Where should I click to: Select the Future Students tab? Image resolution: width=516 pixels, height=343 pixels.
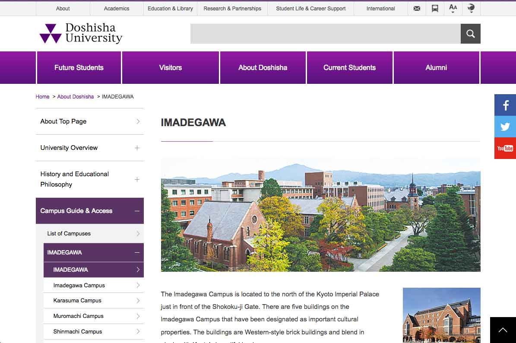[x=79, y=67]
